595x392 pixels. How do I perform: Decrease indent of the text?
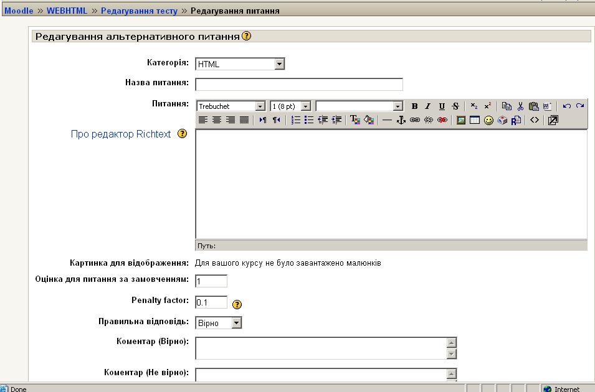(x=323, y=120)
